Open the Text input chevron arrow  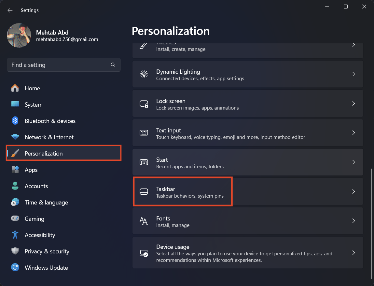353,133
